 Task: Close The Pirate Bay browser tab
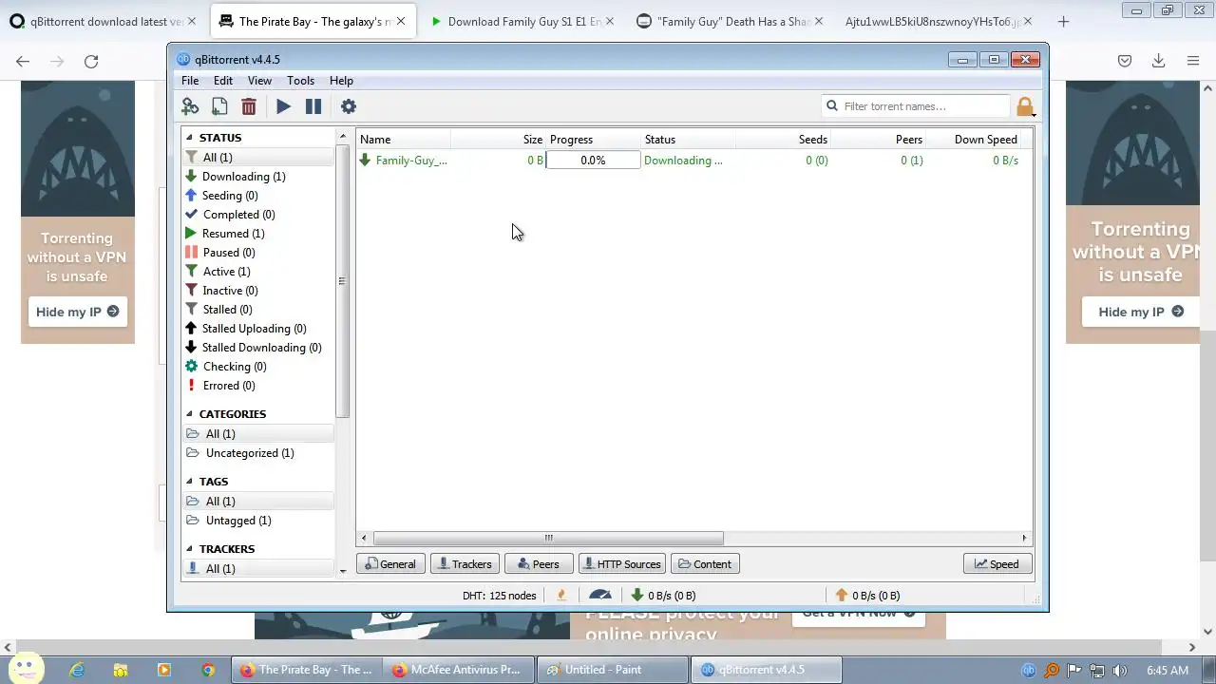401,21
